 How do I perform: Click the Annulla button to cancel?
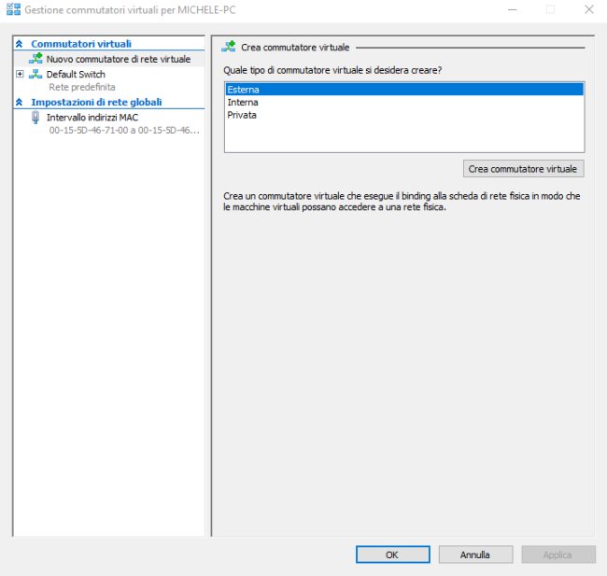point(475,555)
